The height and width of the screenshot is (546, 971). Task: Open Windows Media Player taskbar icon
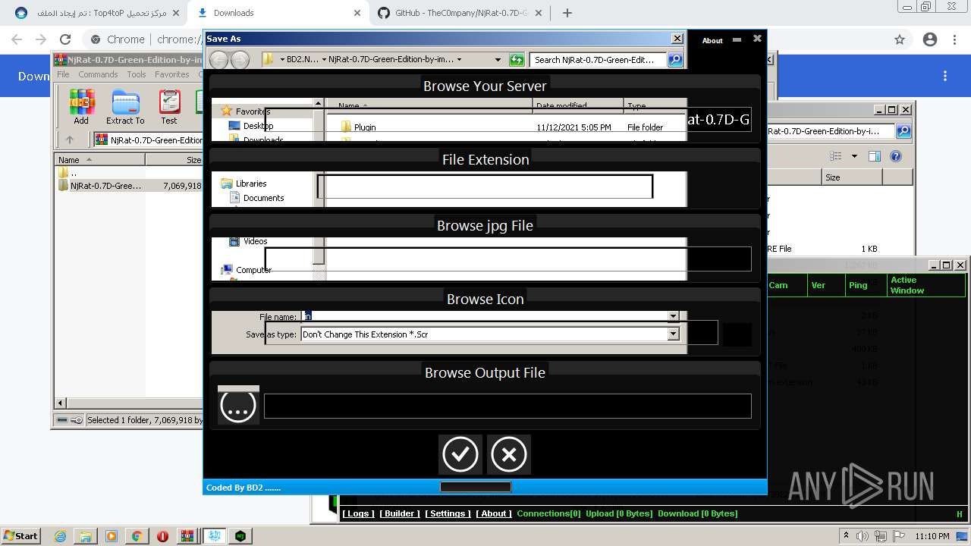point(112,536)
